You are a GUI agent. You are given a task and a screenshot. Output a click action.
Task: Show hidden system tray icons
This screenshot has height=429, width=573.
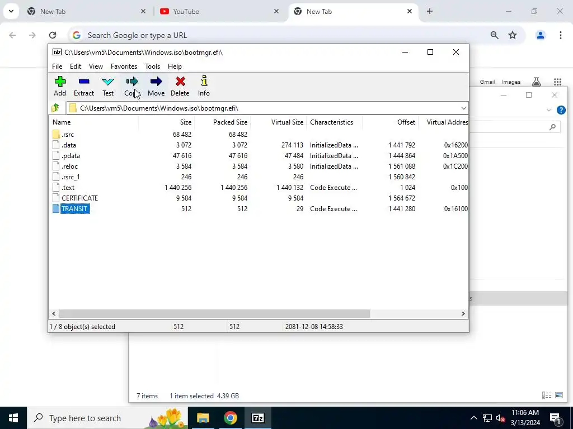tap(473, 418)
